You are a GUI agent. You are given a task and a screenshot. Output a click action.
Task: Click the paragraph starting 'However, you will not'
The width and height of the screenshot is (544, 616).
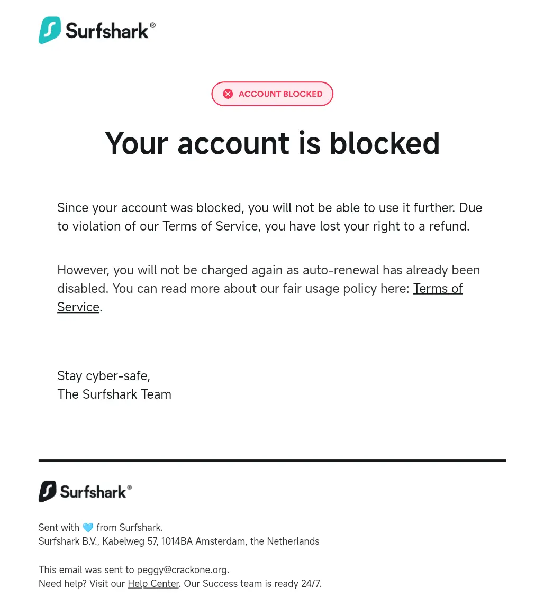click(x=268, y=288)
